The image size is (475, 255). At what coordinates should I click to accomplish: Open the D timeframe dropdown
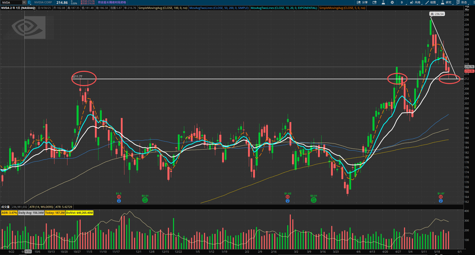pos(402,2)
